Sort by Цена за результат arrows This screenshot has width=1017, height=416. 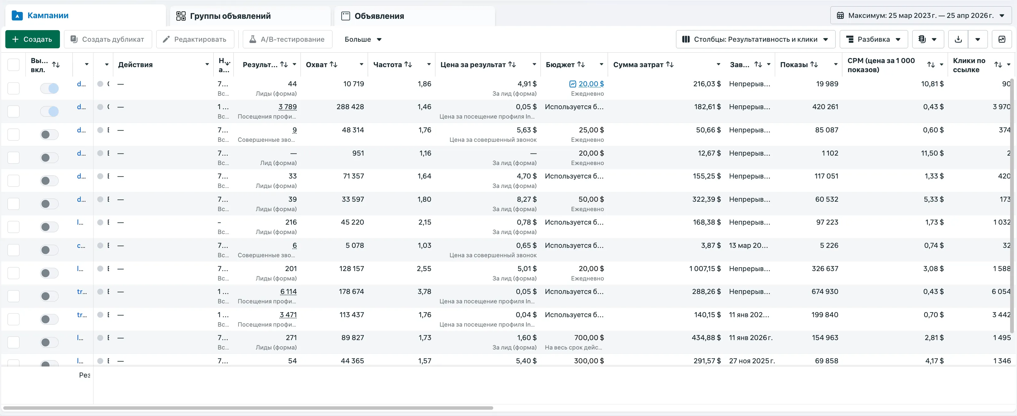pos(512,64)
